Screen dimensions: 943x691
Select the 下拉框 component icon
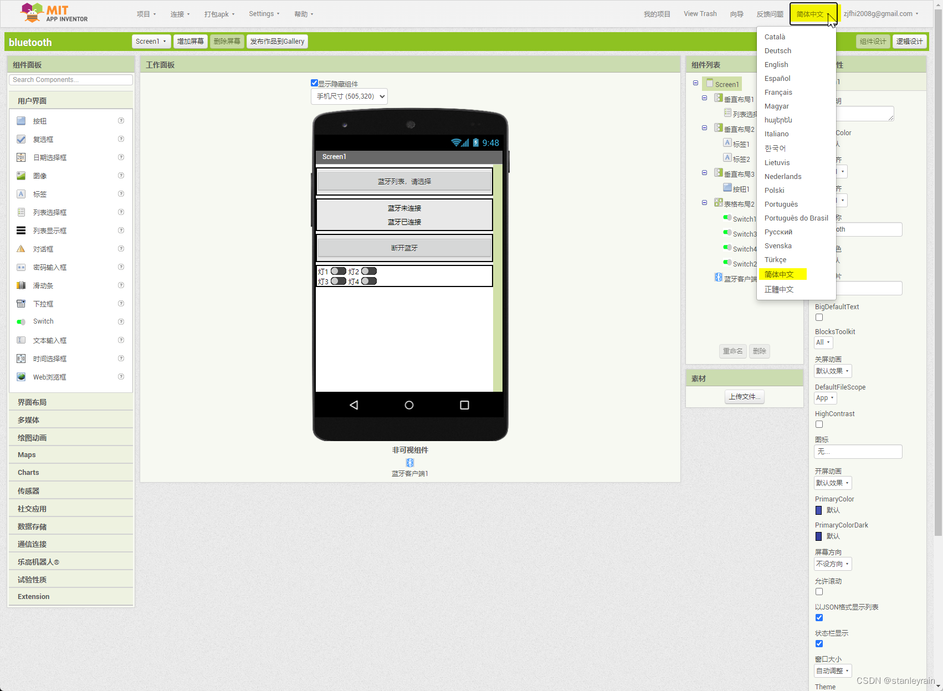(x=21, y=304)
